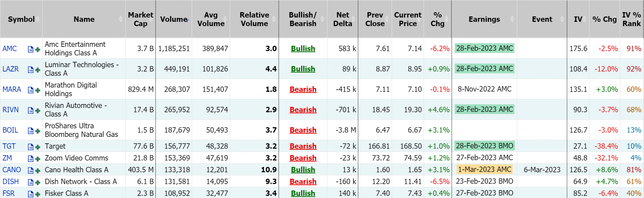Toggle sorting on the Volume column header
Viewport: 644px width, 198px height.
tap(174, 19)
